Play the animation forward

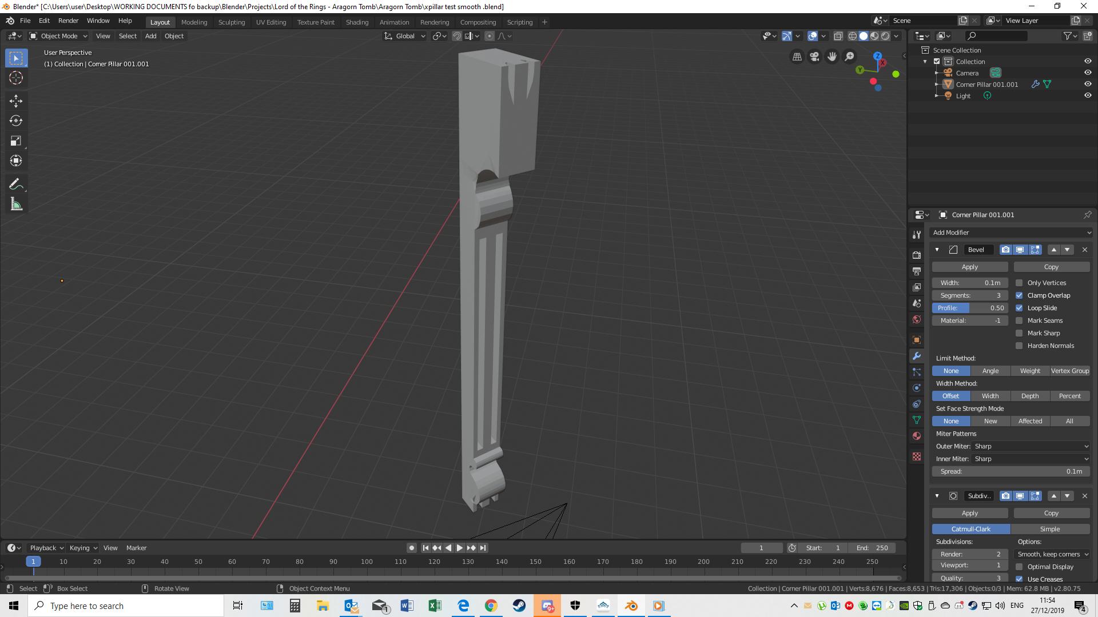point(459,548)
